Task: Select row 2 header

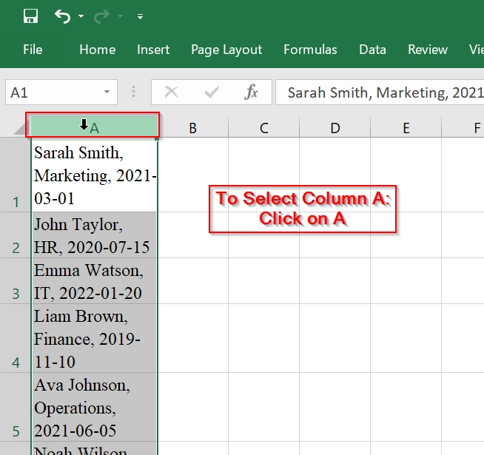Action: coord(16,235)
